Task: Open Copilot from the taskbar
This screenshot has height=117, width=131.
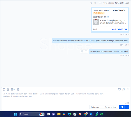Action: [x=64, y=114]
